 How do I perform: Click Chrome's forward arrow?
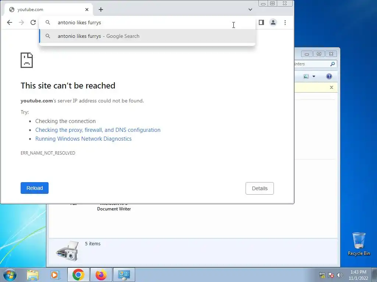pos(21,22)
